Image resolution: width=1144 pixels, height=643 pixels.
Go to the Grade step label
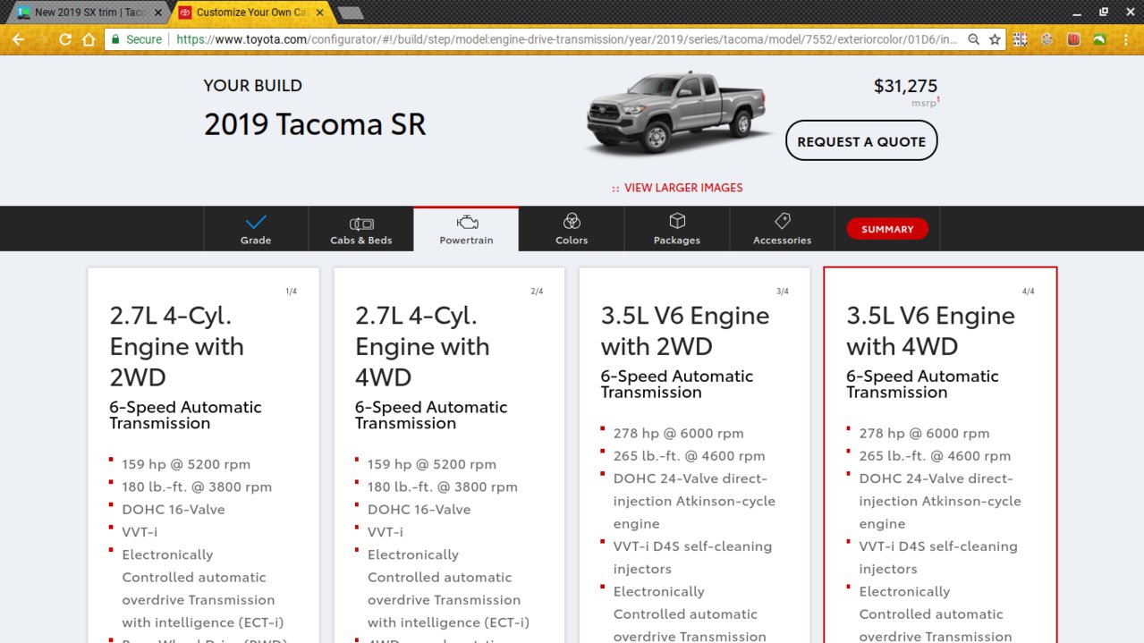coord(256,241)
